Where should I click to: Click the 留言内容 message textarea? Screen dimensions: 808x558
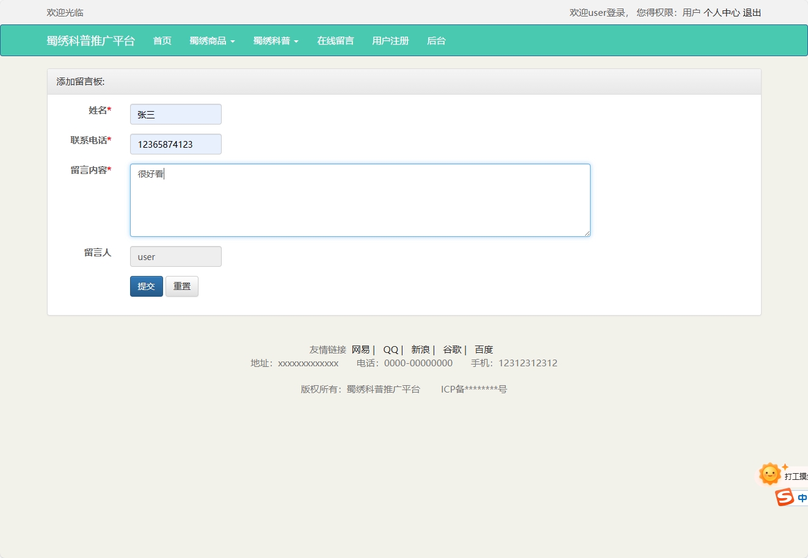click(x=360, y=200)
